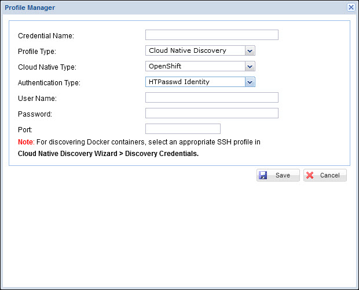Image resolution: width=359 pixels, height=290 pixels.
Task: Click the red X icon on Cancel
Action: 310,175
